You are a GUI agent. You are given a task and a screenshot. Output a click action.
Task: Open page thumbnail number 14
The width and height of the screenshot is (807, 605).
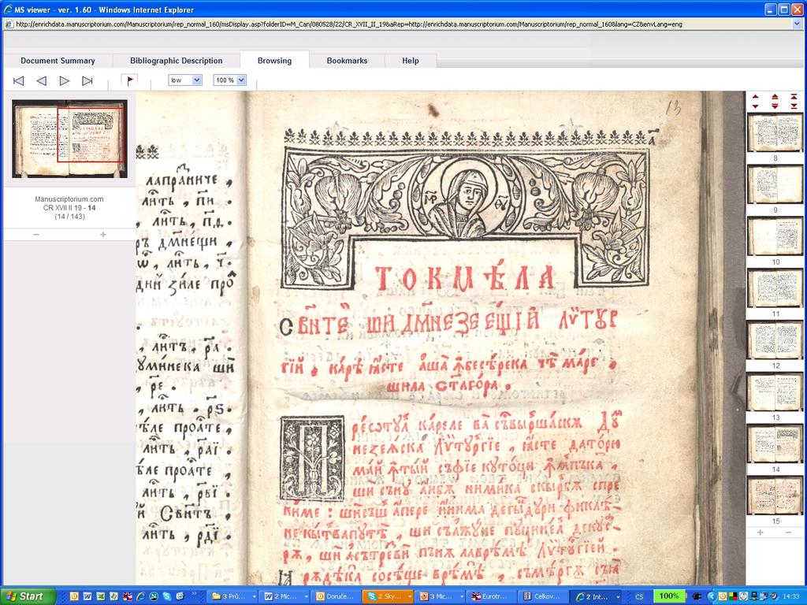(775, 444)
